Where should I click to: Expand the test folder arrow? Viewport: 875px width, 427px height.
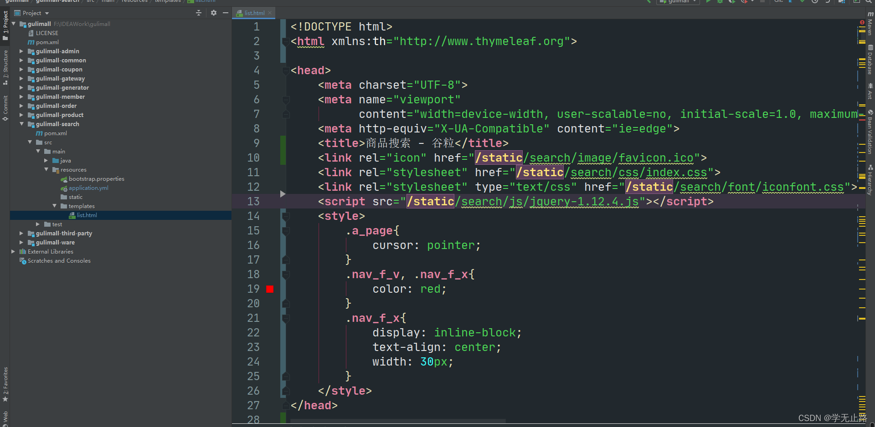point(38,224)
